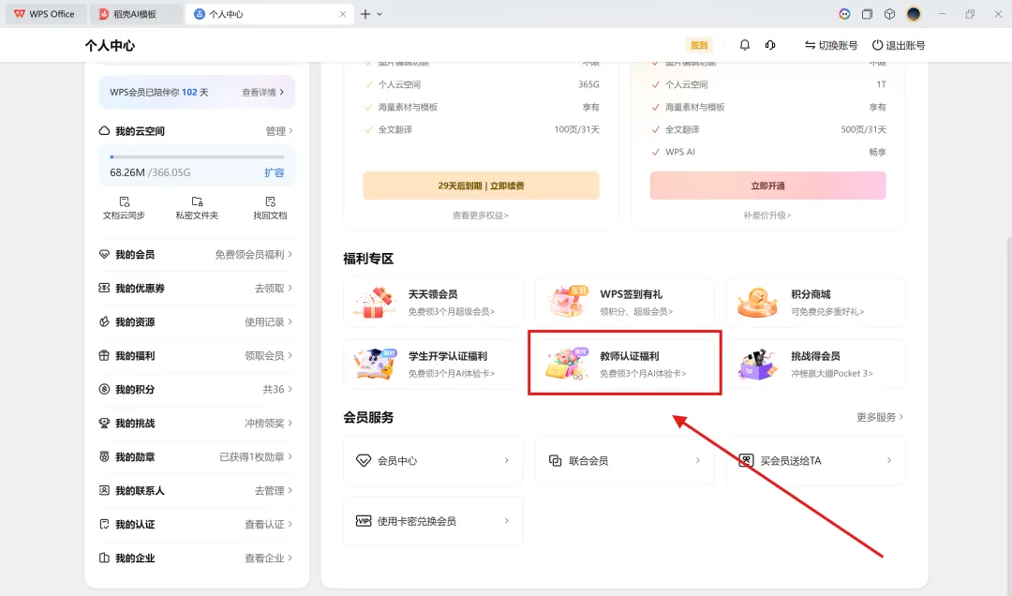Click the colorful AI icon in title bar
This screenshot has width=1012, height=596.
pos(844,13)
